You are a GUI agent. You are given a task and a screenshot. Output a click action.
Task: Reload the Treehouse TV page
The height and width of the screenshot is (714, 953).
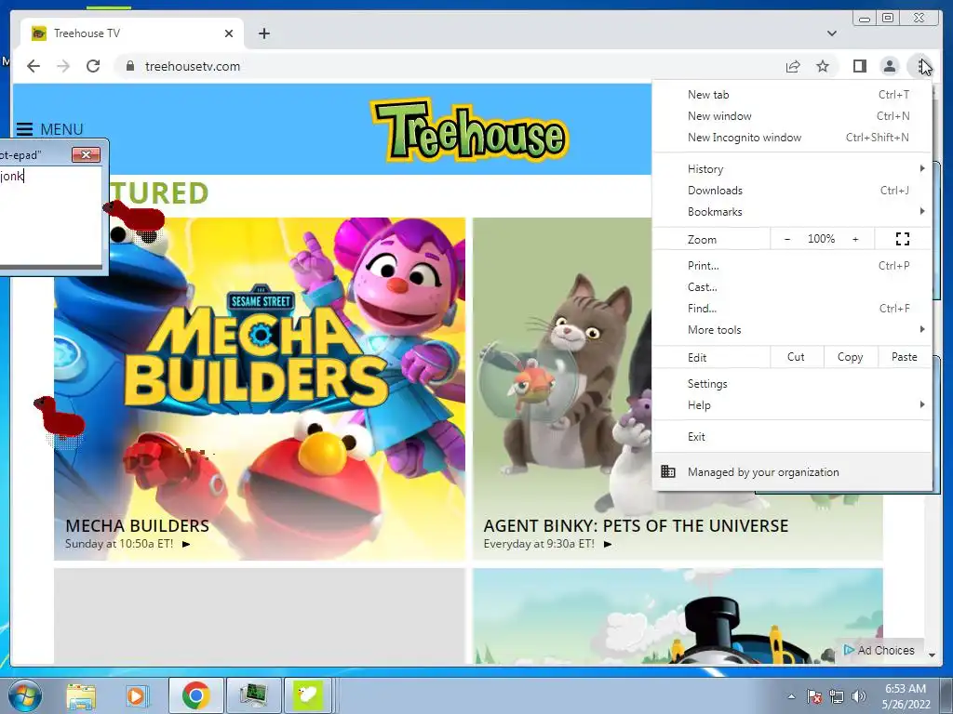tap(93, 66)
